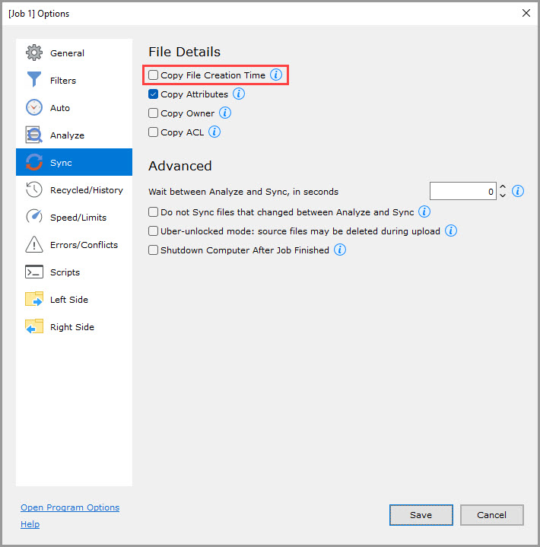The image size is (540, 547).
Task: Click the wait seconds input field
Action: [462, 192]
